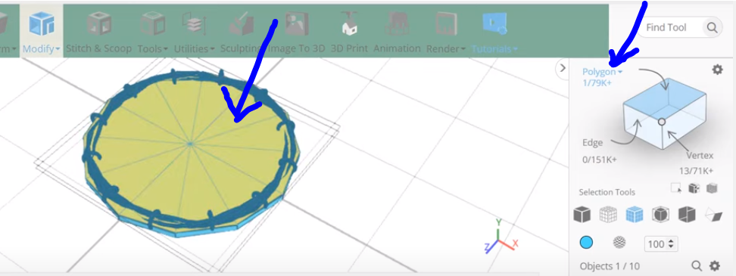736x276 pixels.
Task: Click the Find Tool magnifier icon
Action: (712, 28)
